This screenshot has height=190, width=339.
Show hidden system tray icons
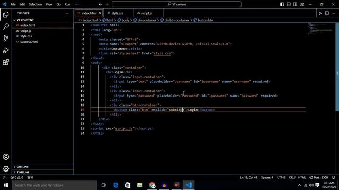pyautogui.click(x=299, y=185)
